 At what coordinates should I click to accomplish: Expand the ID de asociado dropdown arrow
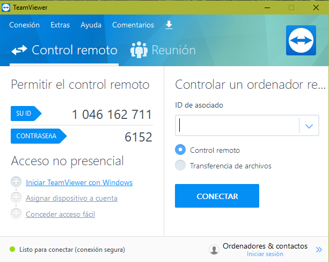click(309, 126)
